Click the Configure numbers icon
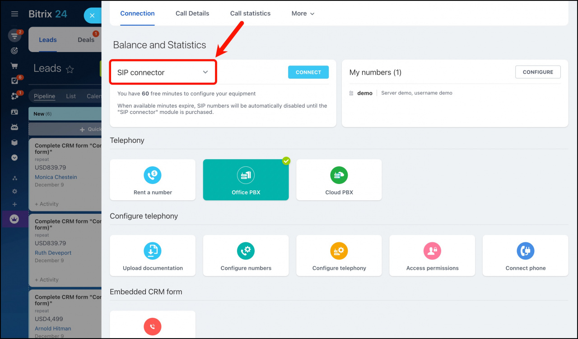 point(246,250)
